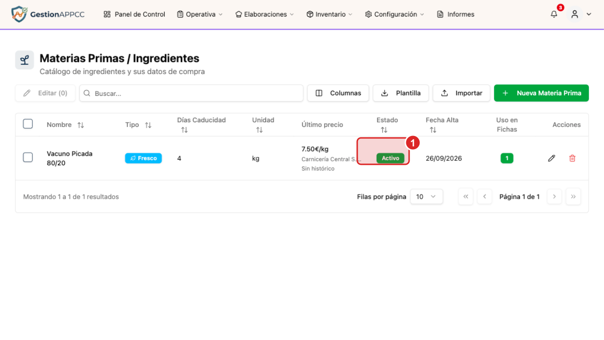
Task: Go to Panel de Control
Action: tap(134, 14)
